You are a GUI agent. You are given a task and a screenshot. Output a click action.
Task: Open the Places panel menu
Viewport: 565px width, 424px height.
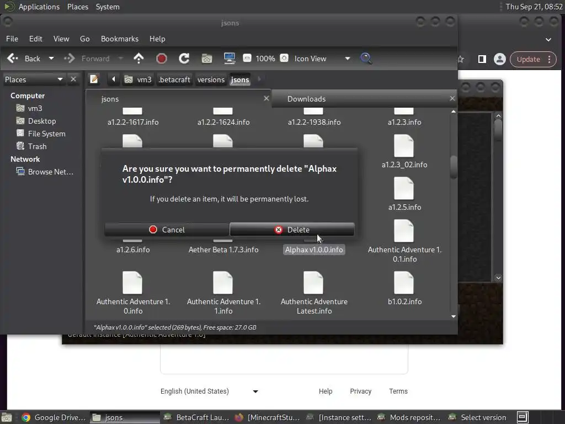(77, 7)
